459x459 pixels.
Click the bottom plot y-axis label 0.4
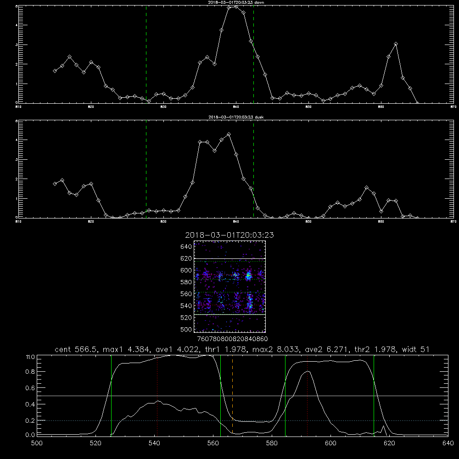point(30,404)
